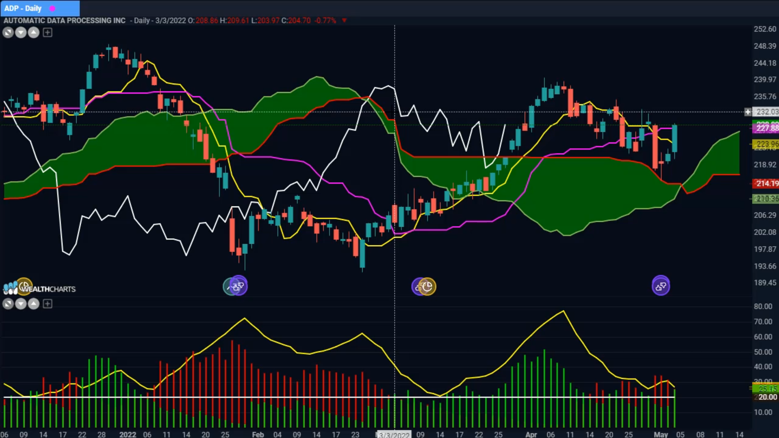The height and width of the screenshot is (438, 779).
Task: Click the Feb label on the time axis
Action: [x=258, y=434]
